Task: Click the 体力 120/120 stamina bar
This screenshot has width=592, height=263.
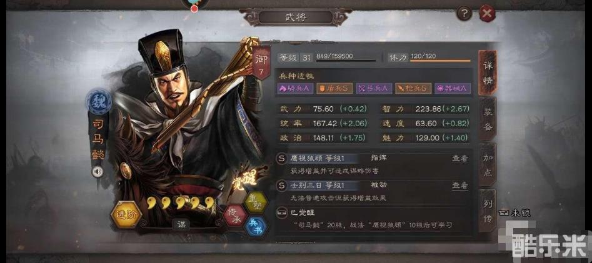Action: click(x=429, y=57)
